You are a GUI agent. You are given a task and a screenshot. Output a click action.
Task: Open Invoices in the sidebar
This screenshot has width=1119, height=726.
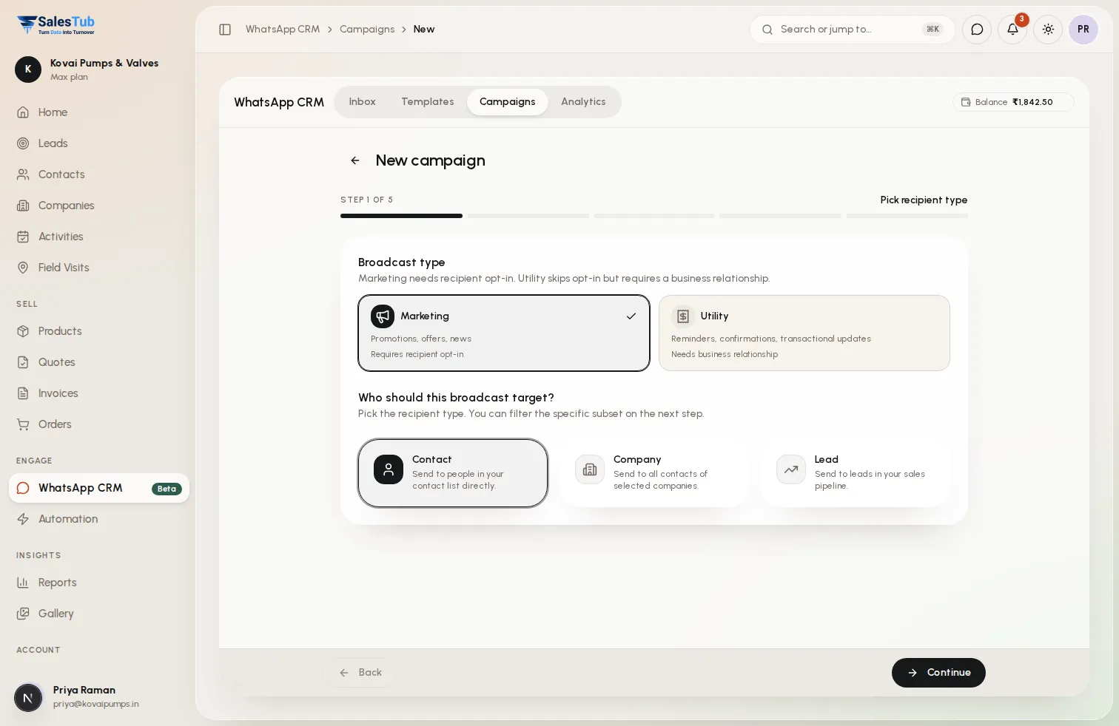click(99, 393)
